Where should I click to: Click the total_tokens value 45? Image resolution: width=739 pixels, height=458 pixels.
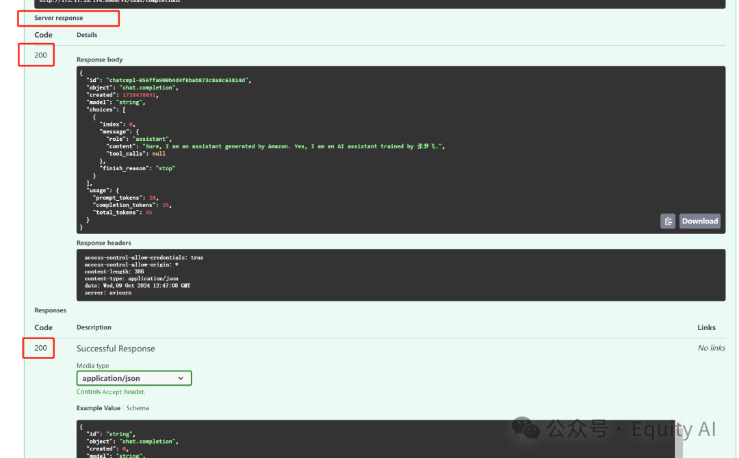click(x=148, y=213)
